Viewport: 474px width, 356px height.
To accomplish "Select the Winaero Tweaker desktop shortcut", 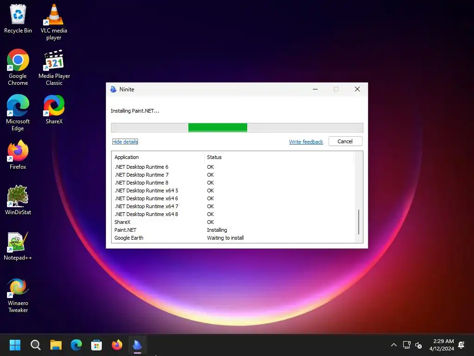I will (18, 295).
